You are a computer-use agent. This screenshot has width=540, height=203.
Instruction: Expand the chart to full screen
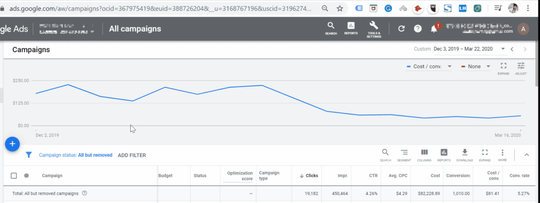click(x=503, y=68)
